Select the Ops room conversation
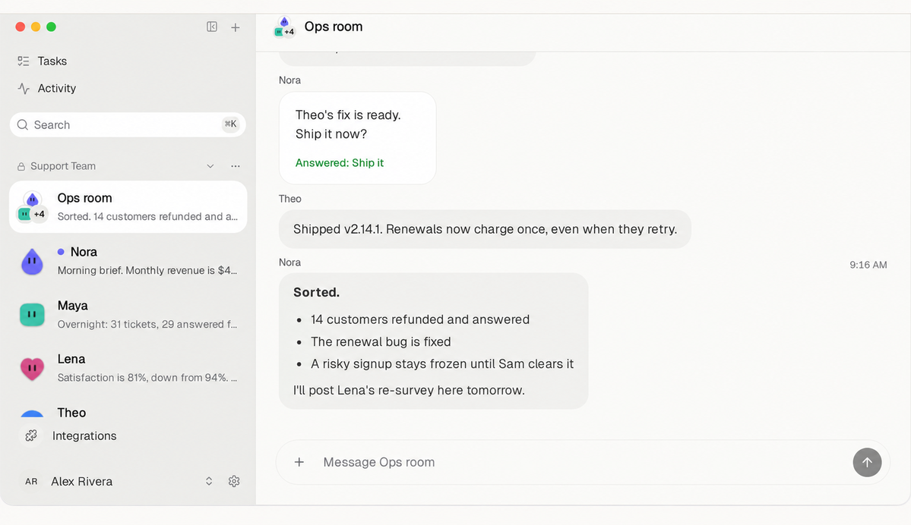This screenshot has width=911, height=525. tap(128, 206)
